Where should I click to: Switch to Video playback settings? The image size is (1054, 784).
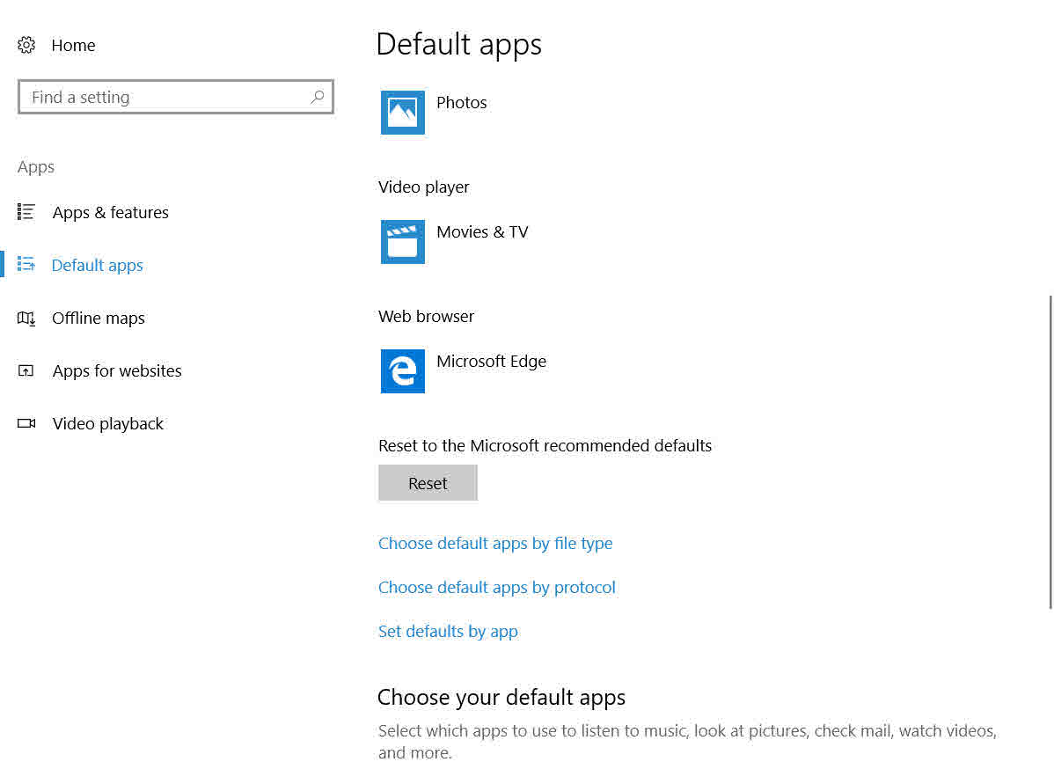107,423
